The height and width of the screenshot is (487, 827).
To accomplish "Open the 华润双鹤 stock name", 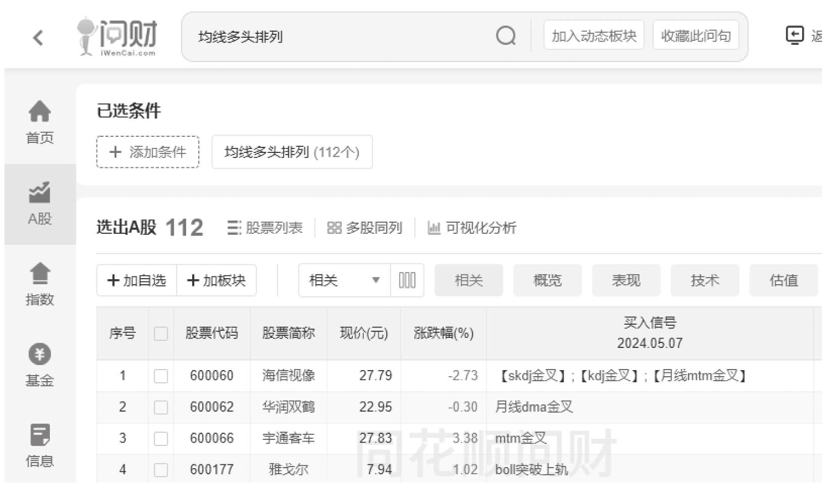I will pyautogui.click(x=289, y=407).
